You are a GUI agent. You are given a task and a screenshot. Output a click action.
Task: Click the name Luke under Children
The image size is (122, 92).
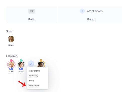[11, 72]
